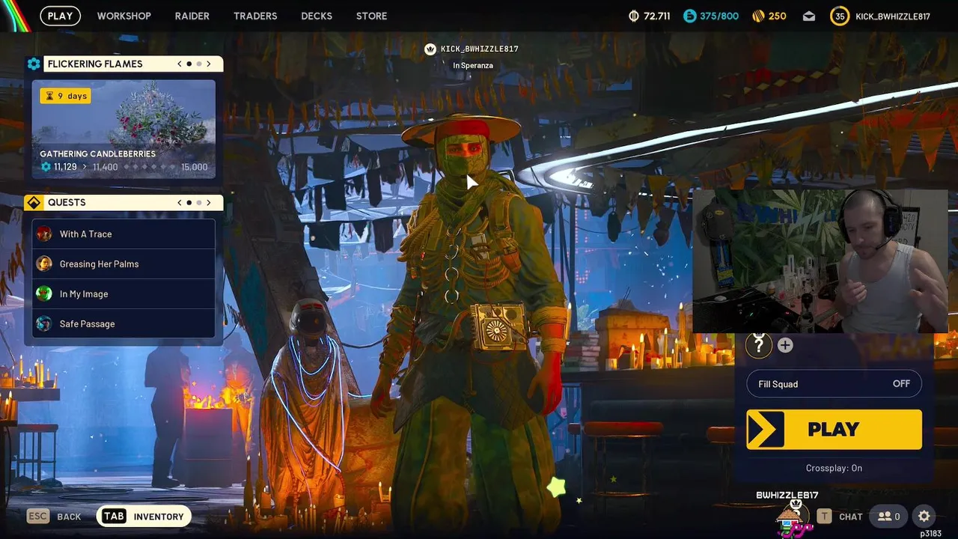Viewport: 958px width, 539px height.
Task: Open the settings gear icon
Action: coord(924,517)
